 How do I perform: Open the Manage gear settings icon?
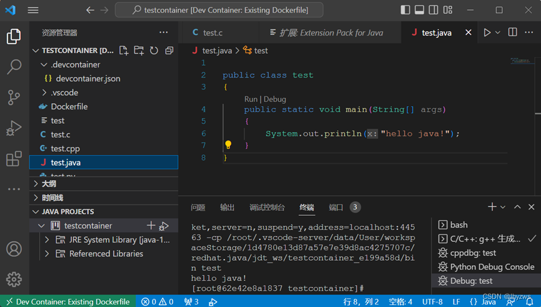14,279
